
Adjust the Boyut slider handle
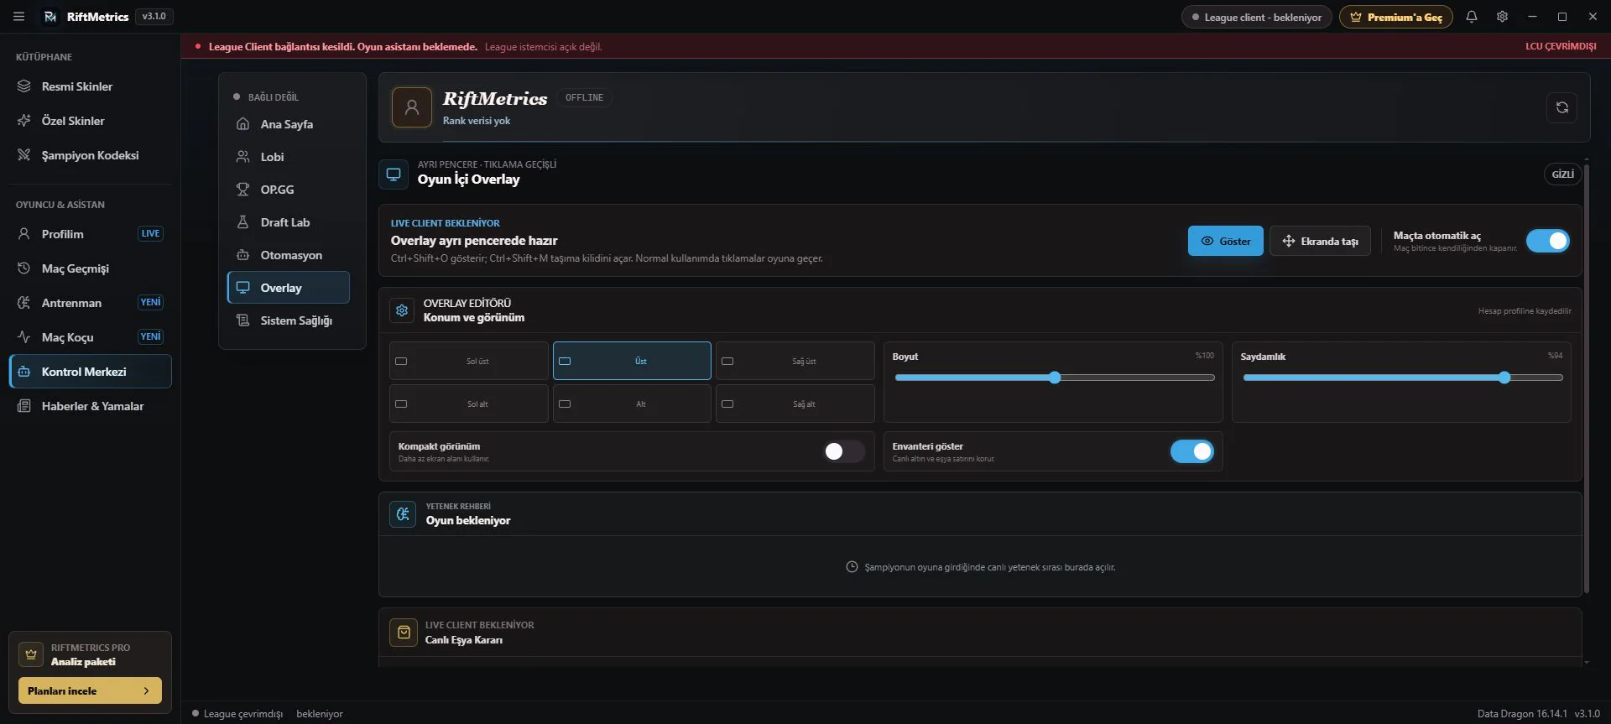pos(1055,378)
